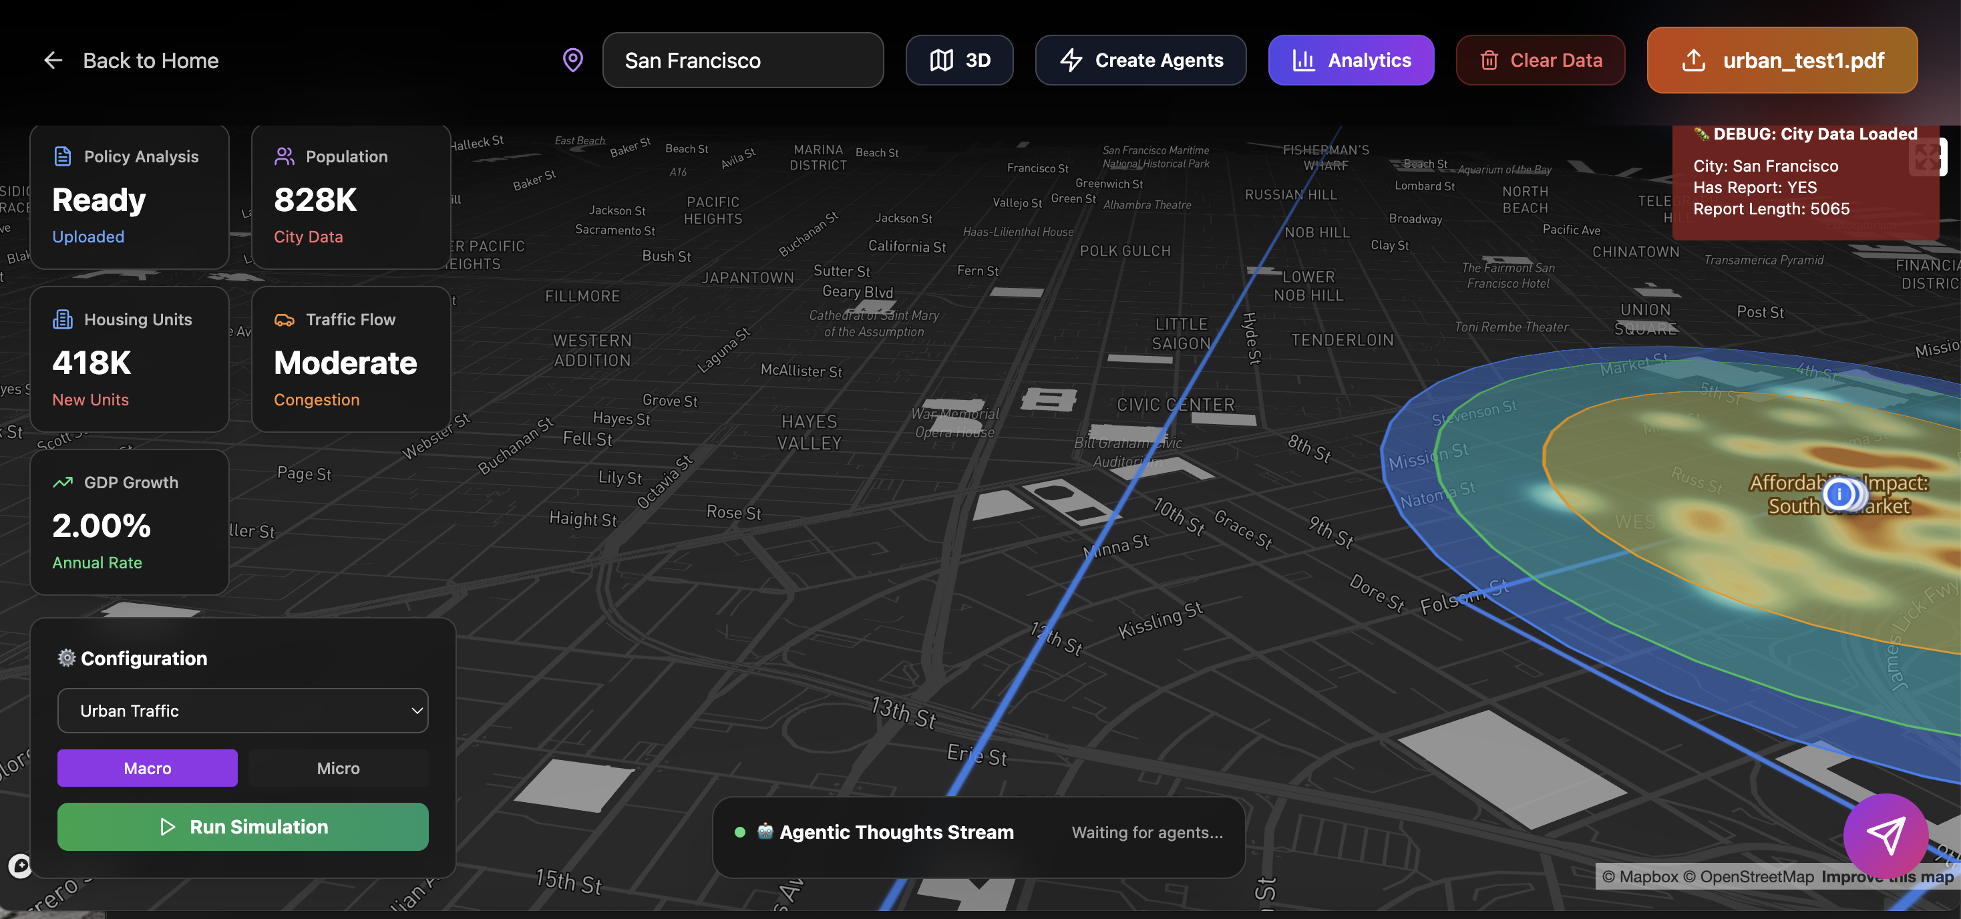Click the urban_test1.pdf upload button
This screenshot has width=1961, height=919.
[x=1781, y=60]
